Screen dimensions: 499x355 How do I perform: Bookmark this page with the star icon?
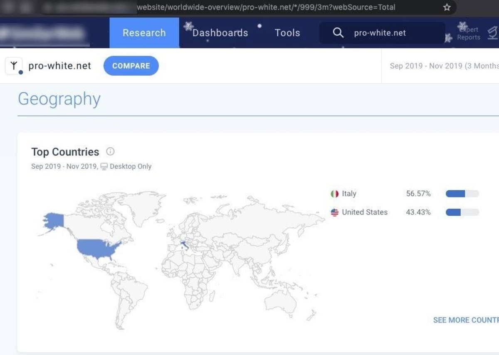click(447, 7)
